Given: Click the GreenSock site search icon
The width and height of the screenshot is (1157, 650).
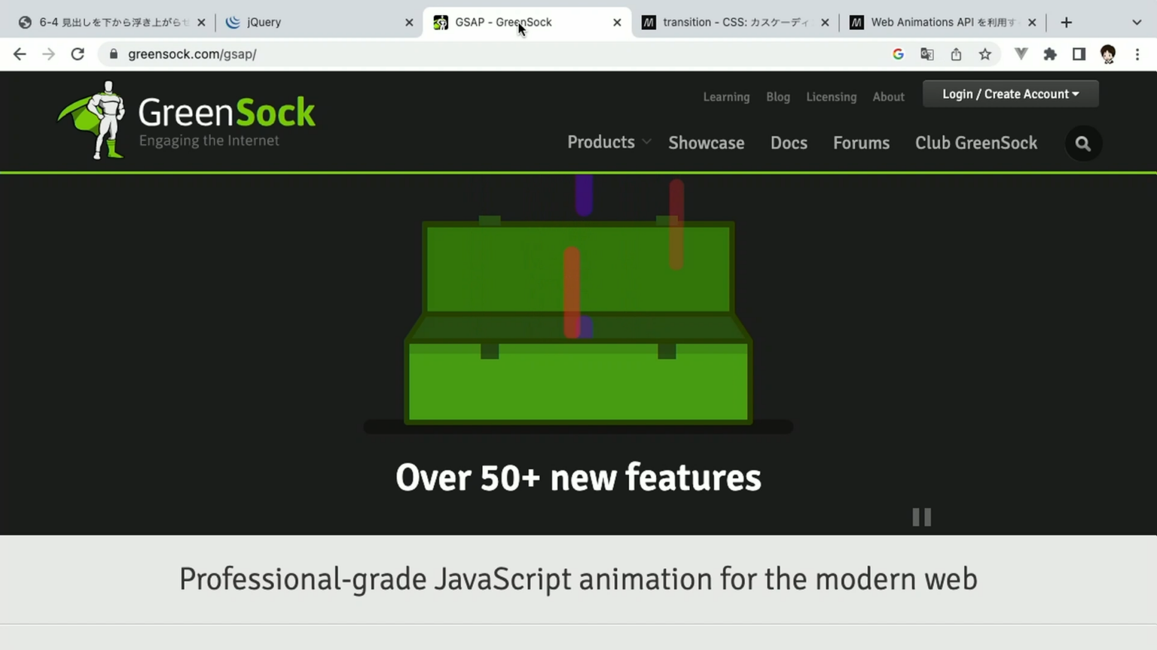Looking at the screenshot, I should 1082,144.
